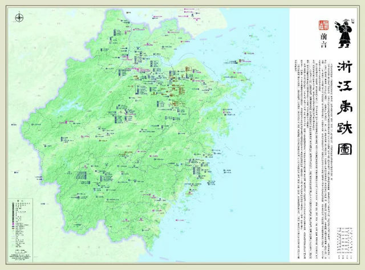Click the black Yu the Great figure
Viewport: 365px width, 270px height.
(344, 34)
